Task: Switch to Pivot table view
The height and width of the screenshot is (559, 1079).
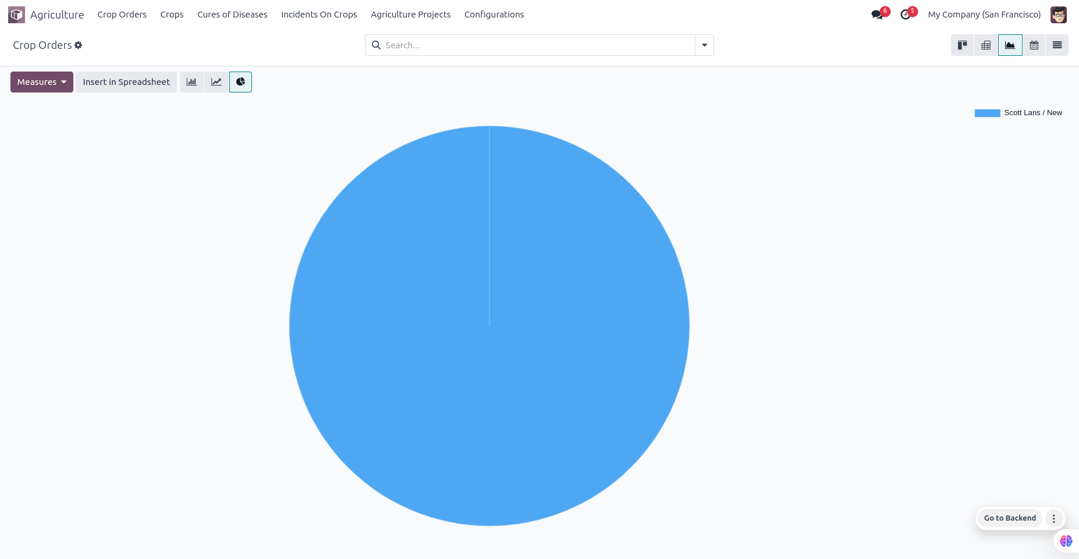Action: click(986, 45)
